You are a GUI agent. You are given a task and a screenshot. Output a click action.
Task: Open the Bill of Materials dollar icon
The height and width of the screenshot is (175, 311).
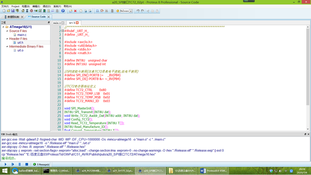(x=48, y=11)
